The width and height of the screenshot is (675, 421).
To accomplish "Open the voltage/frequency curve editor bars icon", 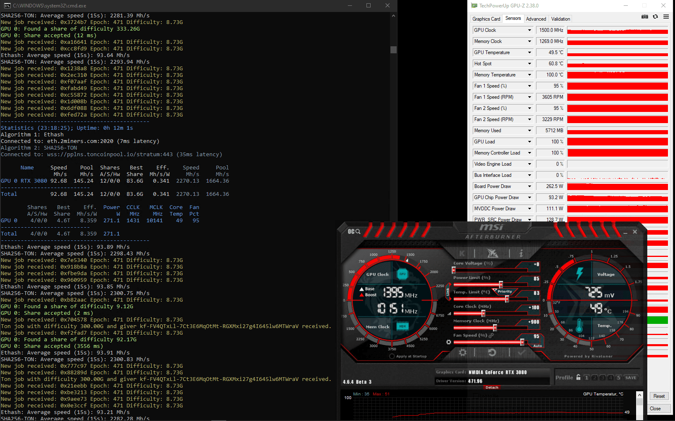I will click(x=449, y=314).
